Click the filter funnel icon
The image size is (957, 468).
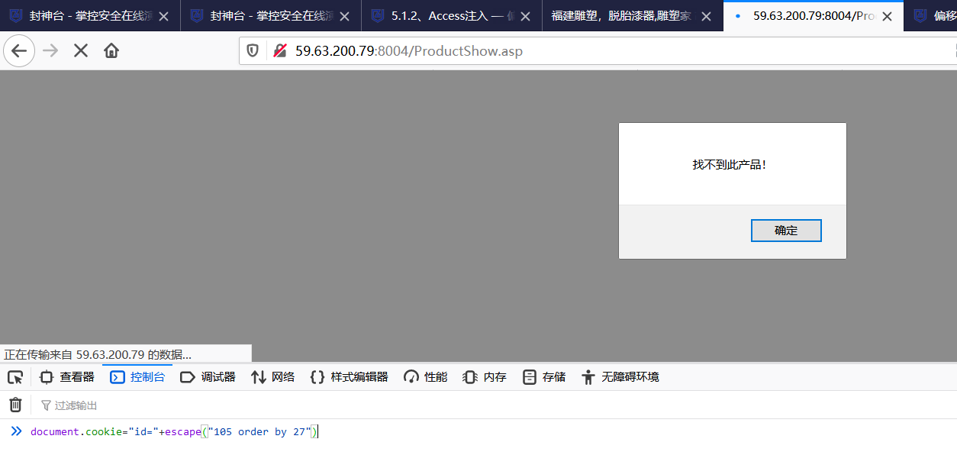[46, 405]
